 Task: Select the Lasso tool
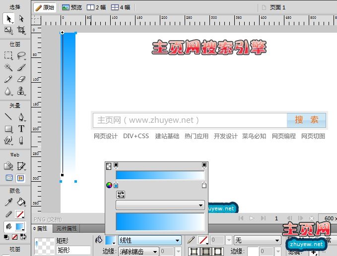pos(21,55)
